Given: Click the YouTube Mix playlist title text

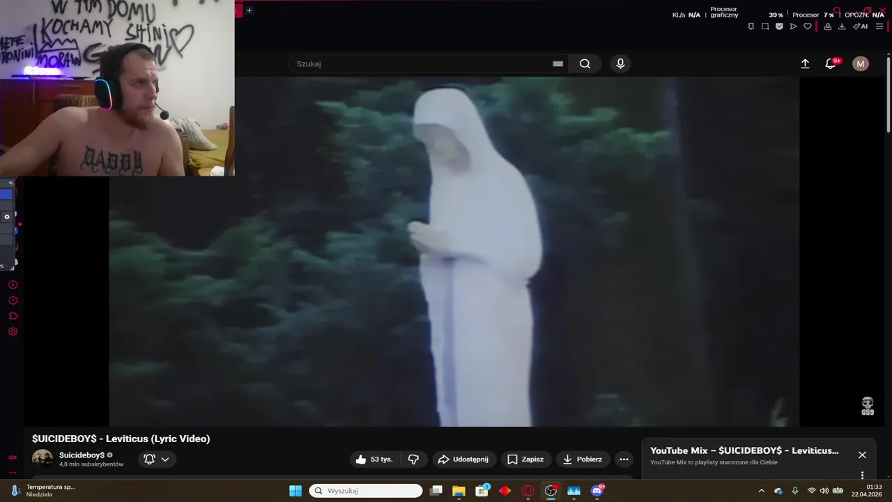Looking at the screenshot, I should 744,450.
